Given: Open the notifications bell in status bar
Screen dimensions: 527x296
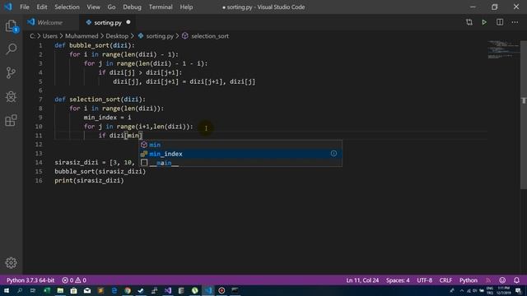Looking at the screenshot, I should click(x=516, y=280).
